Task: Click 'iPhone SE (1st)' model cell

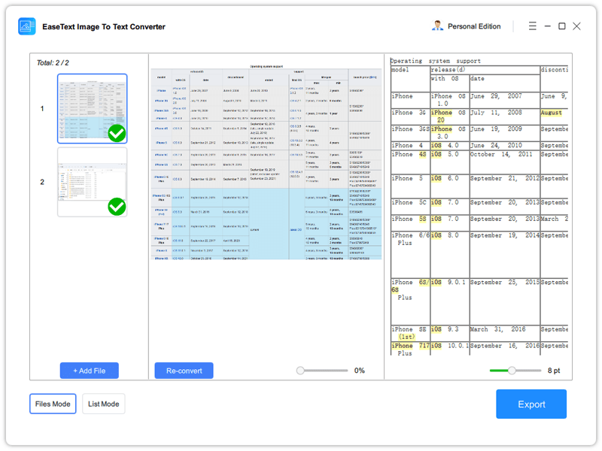Action: (x=409, y=333)
